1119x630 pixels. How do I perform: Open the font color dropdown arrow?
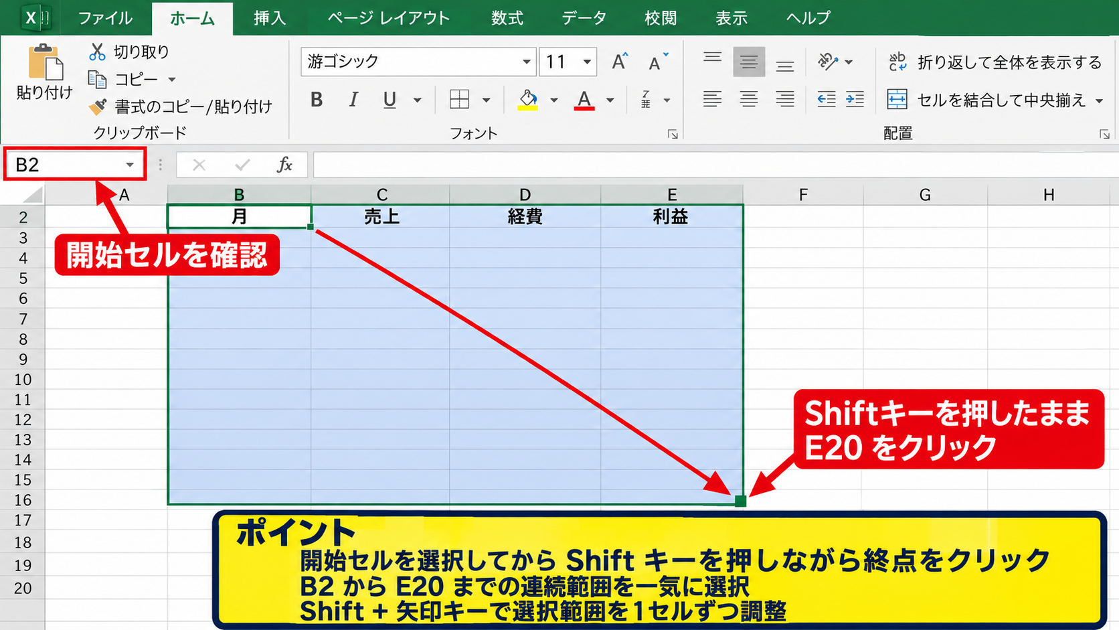point(610,100)
